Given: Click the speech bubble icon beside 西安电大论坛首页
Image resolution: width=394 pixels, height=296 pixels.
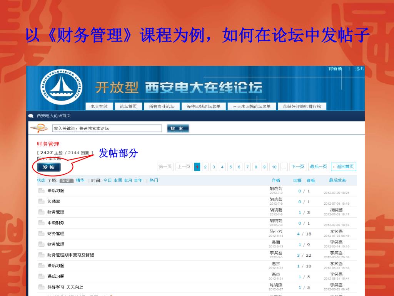Looking at the screenshot, I should pyautogui.click(x=31, y=116).
